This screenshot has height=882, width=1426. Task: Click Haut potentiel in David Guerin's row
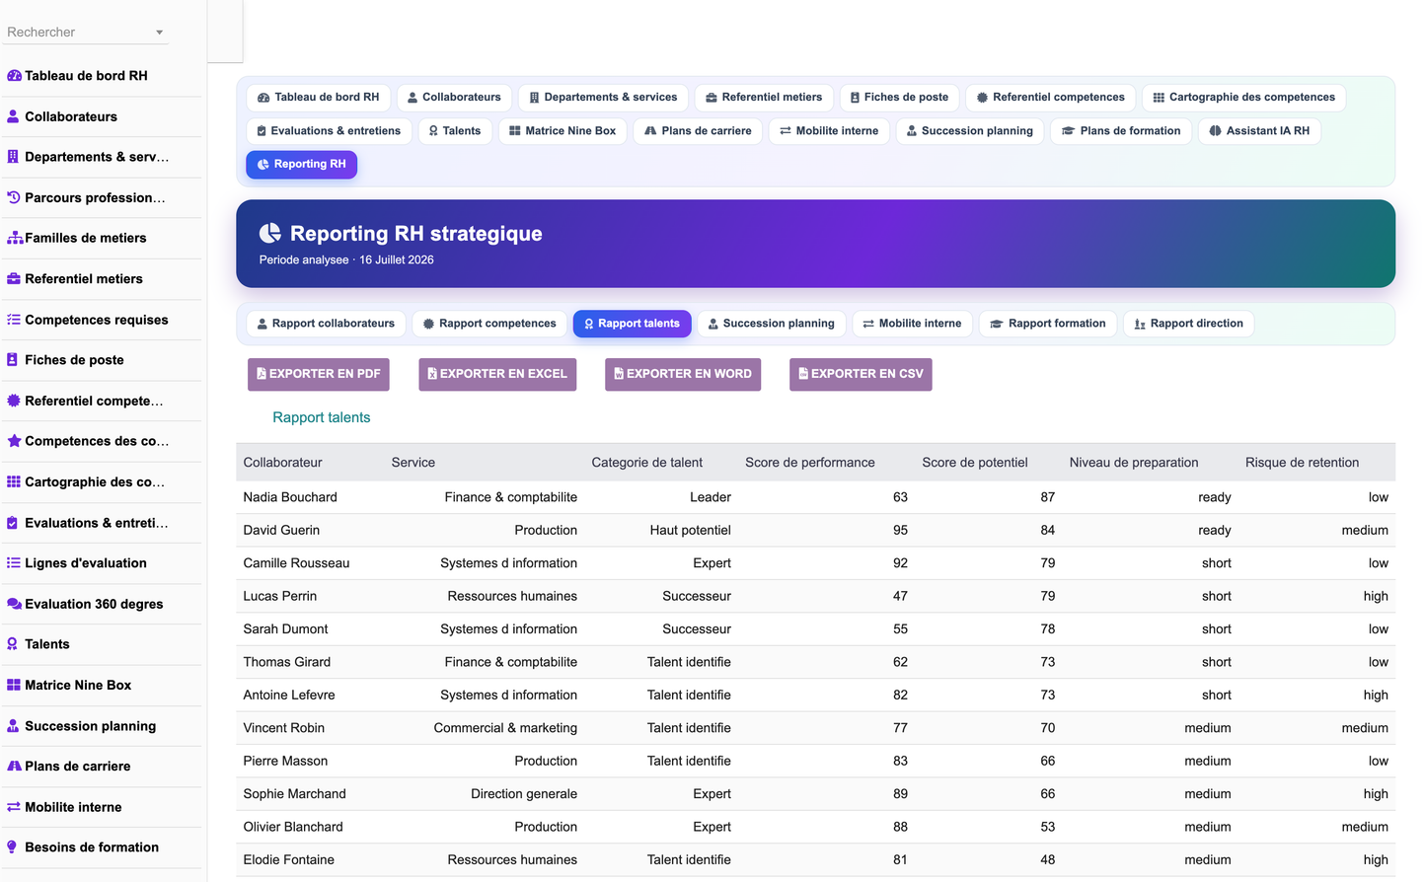[691, 531]
